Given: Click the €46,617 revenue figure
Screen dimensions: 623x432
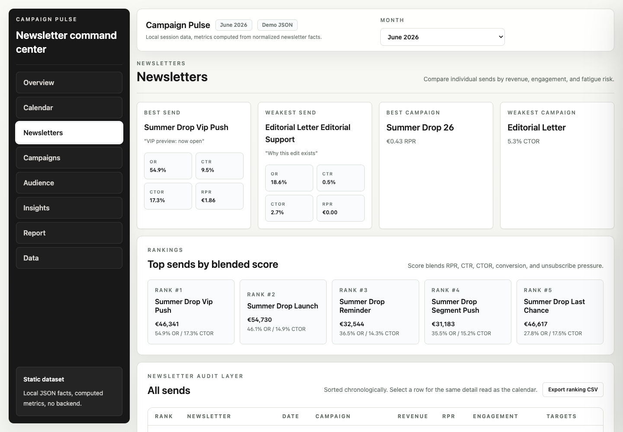Looking at the screenshot, I should [x=536, y=324].
